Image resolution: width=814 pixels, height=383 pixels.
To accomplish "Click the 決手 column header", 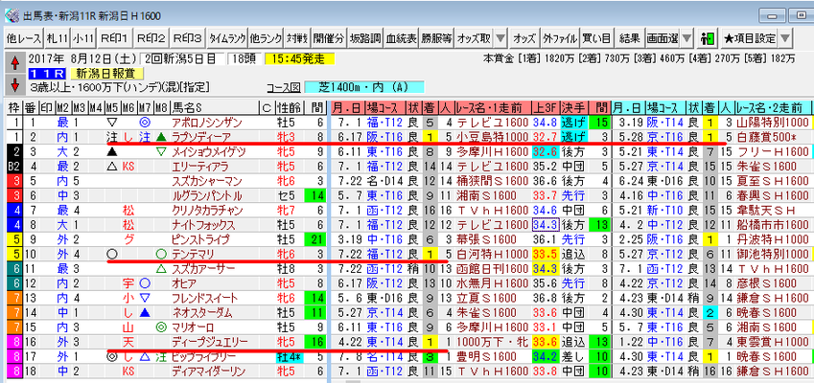I will point(573,108).
